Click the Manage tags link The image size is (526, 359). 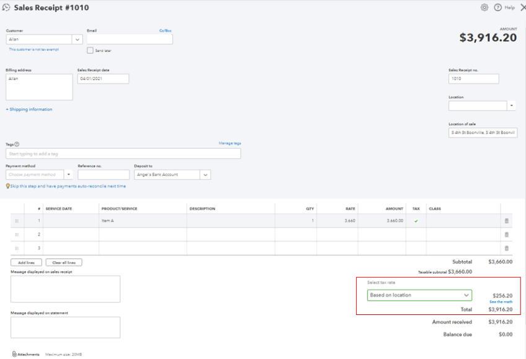point(230,143)
